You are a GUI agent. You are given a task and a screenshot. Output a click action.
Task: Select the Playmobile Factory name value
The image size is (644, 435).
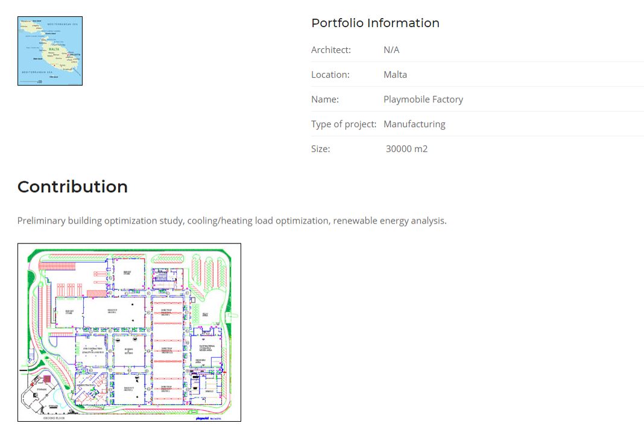pyautogui.click(x=423, y=99)
